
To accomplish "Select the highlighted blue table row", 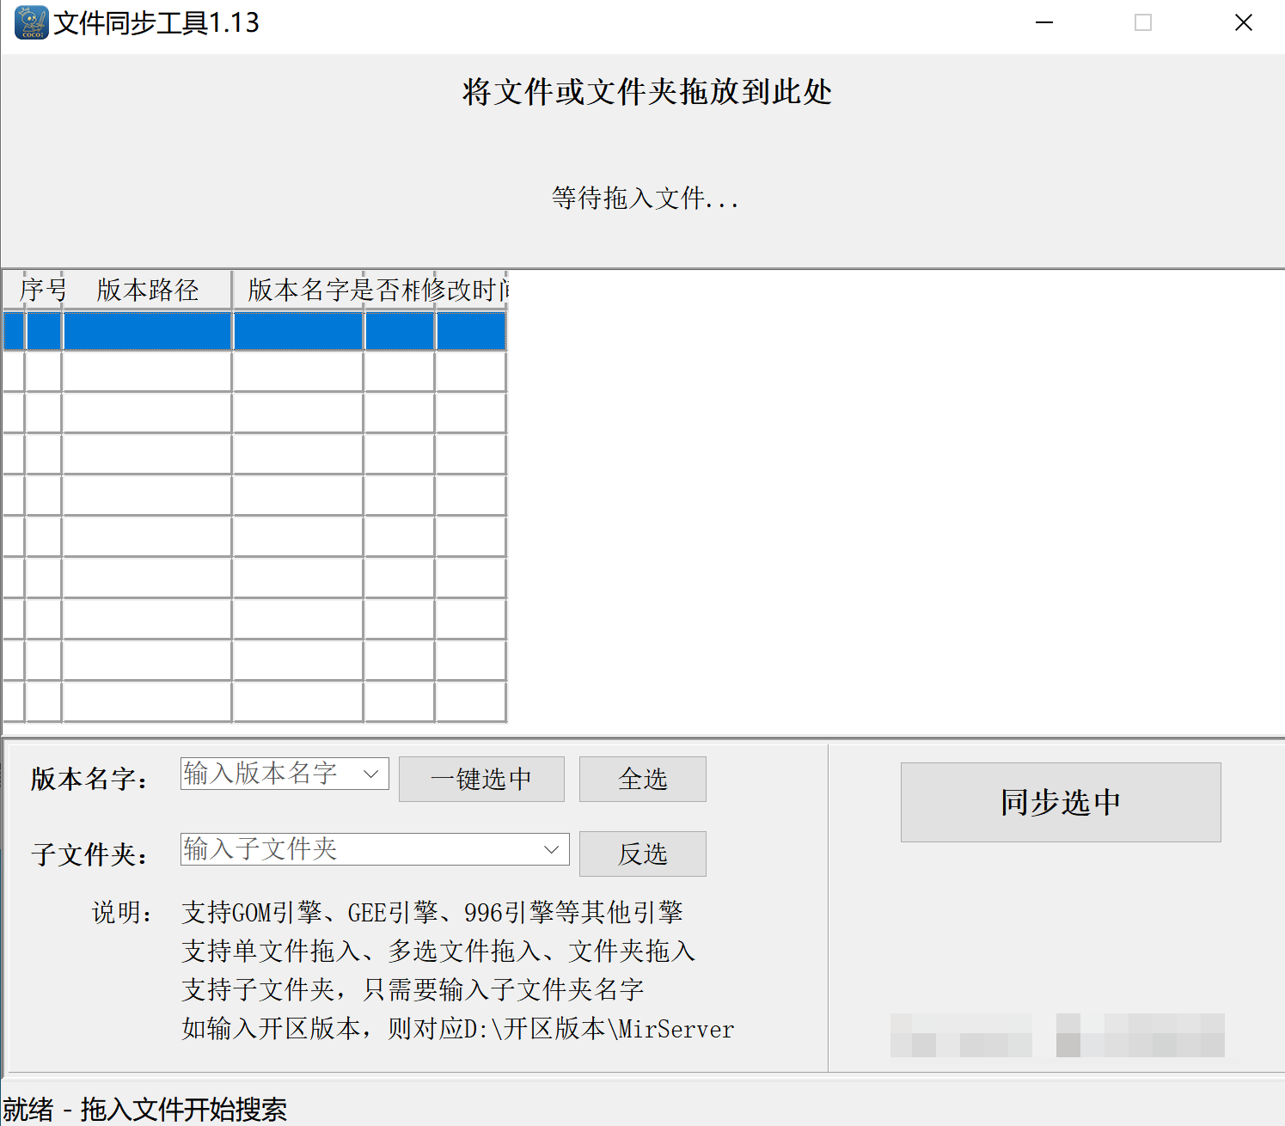I will [x=254, y=331].
